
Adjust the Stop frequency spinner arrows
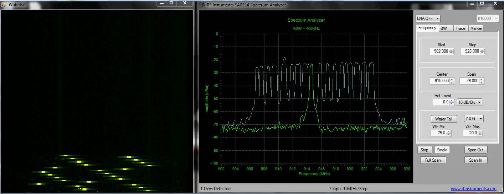pyautogui.click(x=482, y=52)
